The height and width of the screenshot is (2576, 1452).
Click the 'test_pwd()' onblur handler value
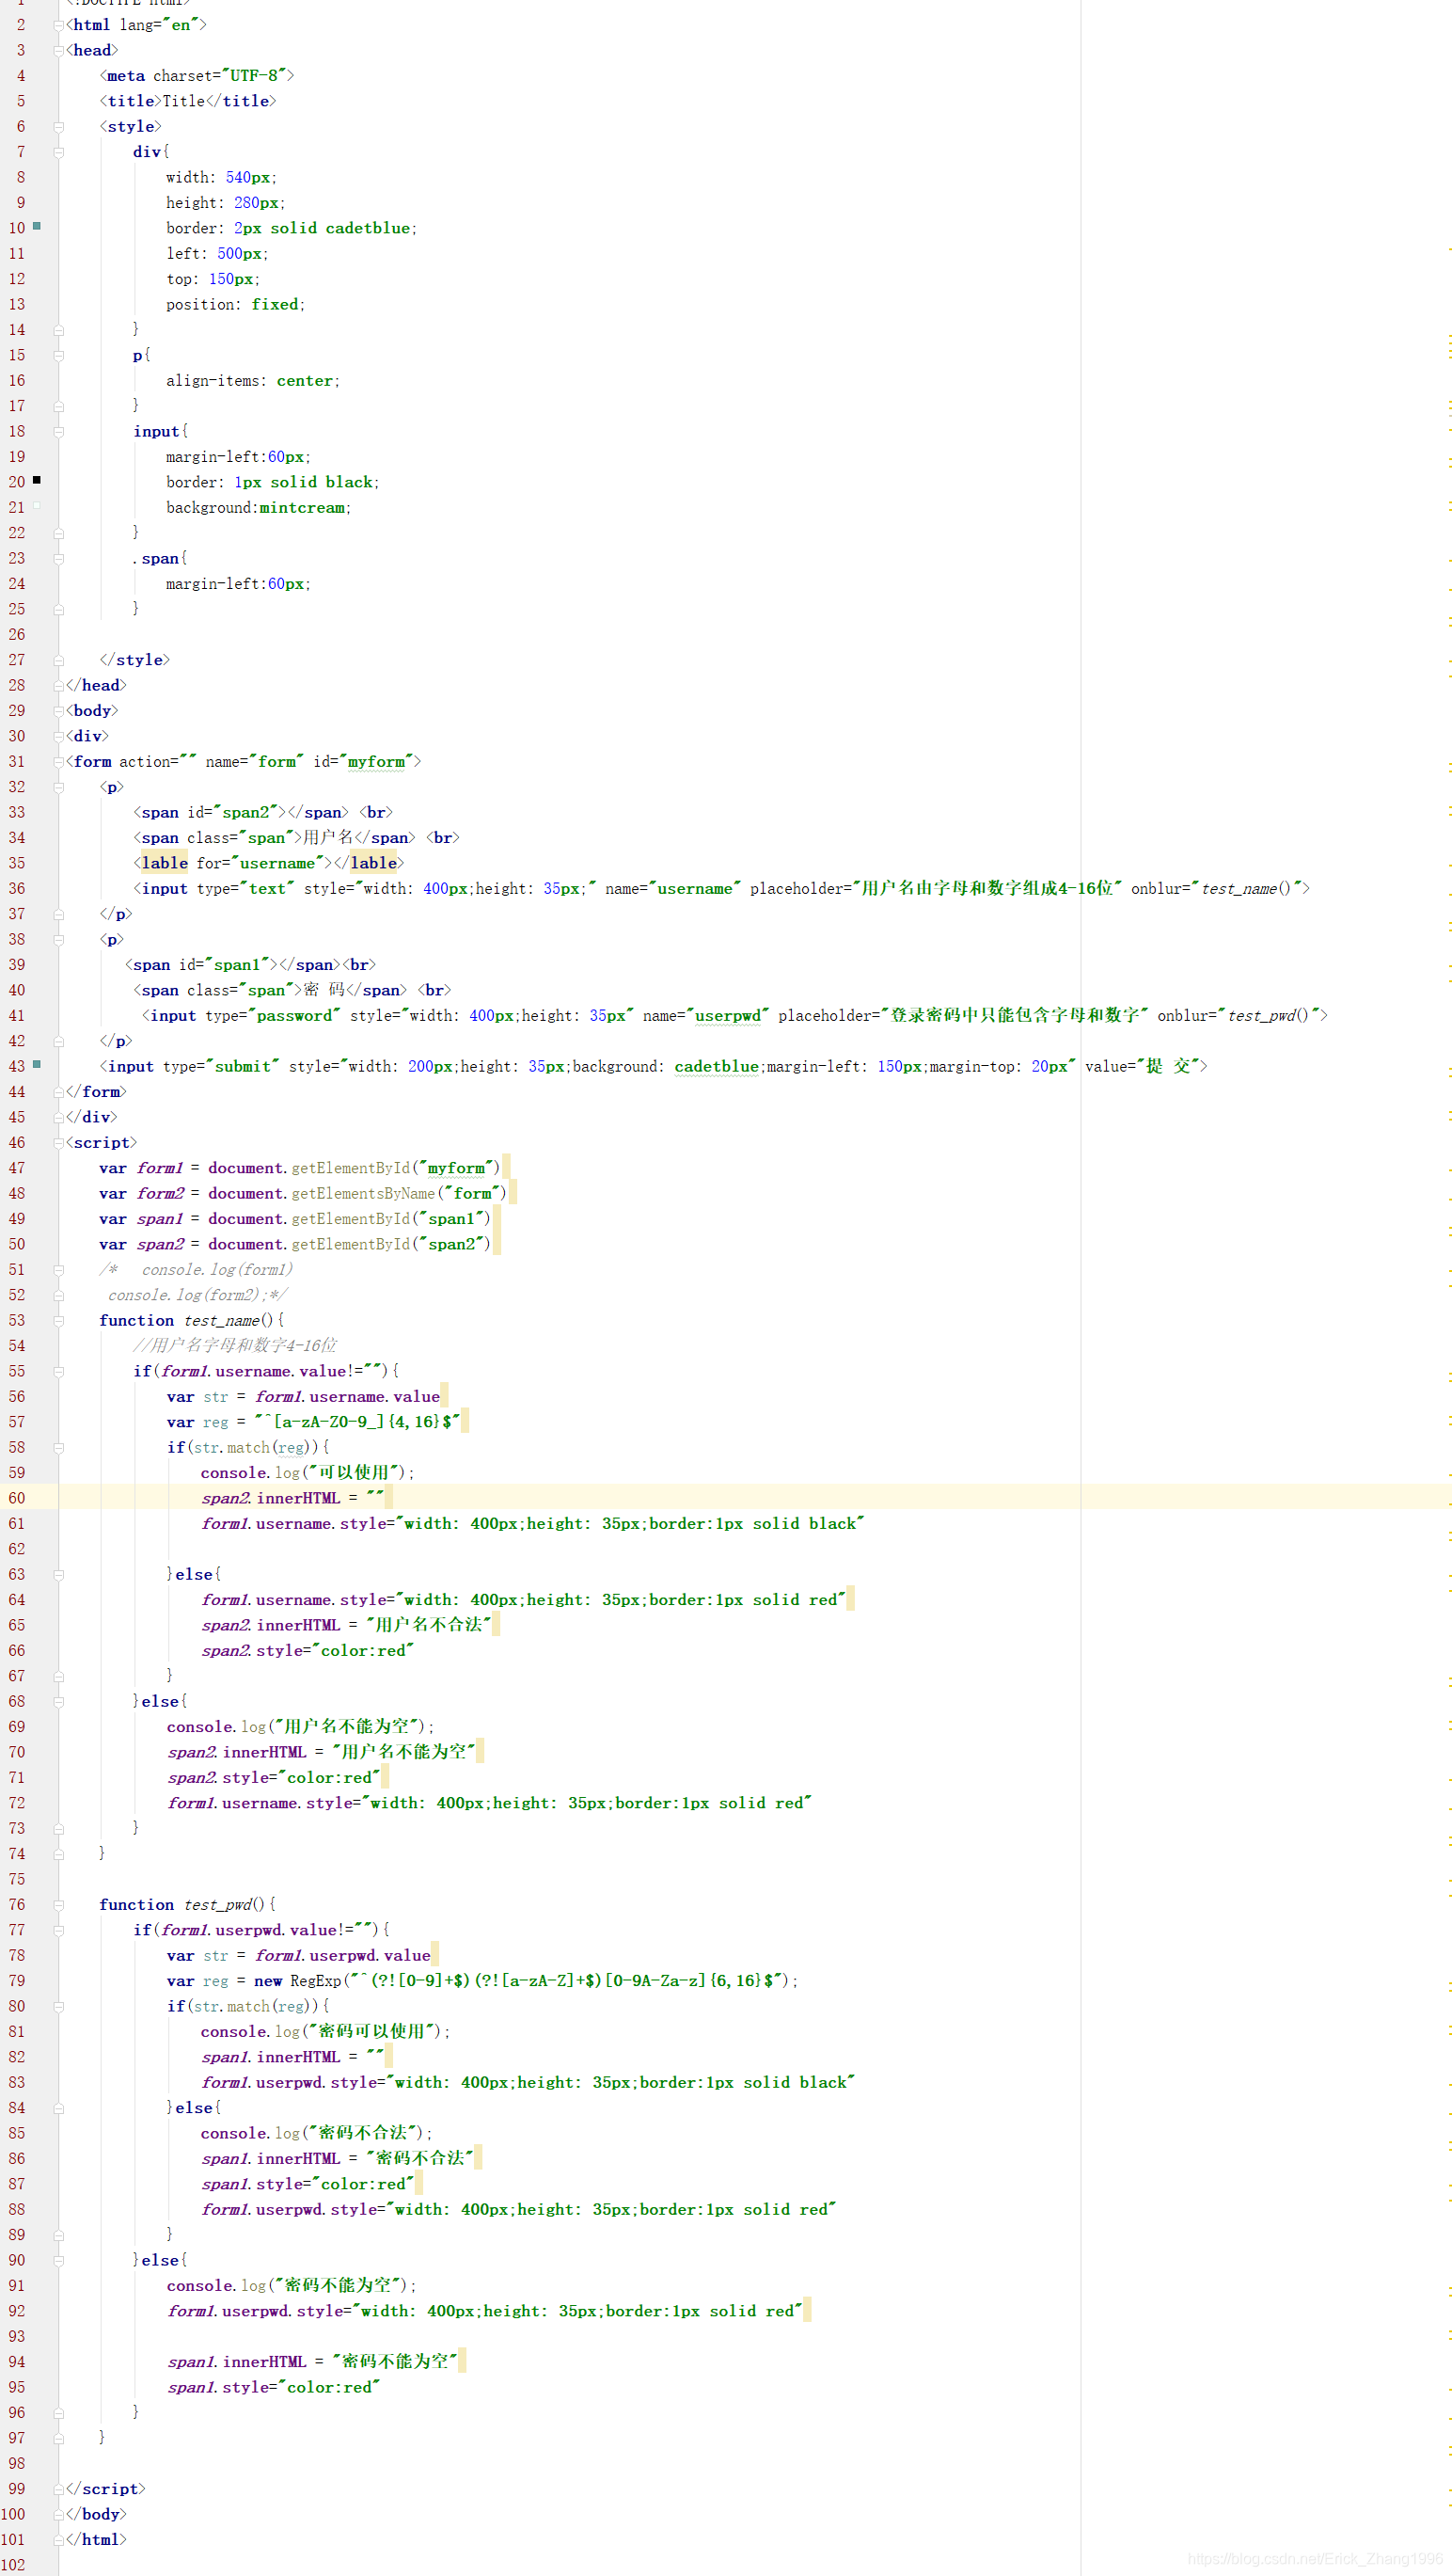1268,1015
